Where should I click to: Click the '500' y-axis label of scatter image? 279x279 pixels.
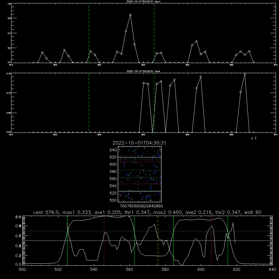point(113,200)
